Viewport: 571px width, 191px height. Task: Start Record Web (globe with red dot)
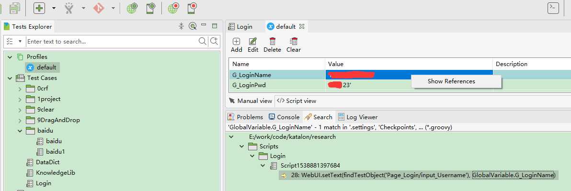tap(173, 8)
